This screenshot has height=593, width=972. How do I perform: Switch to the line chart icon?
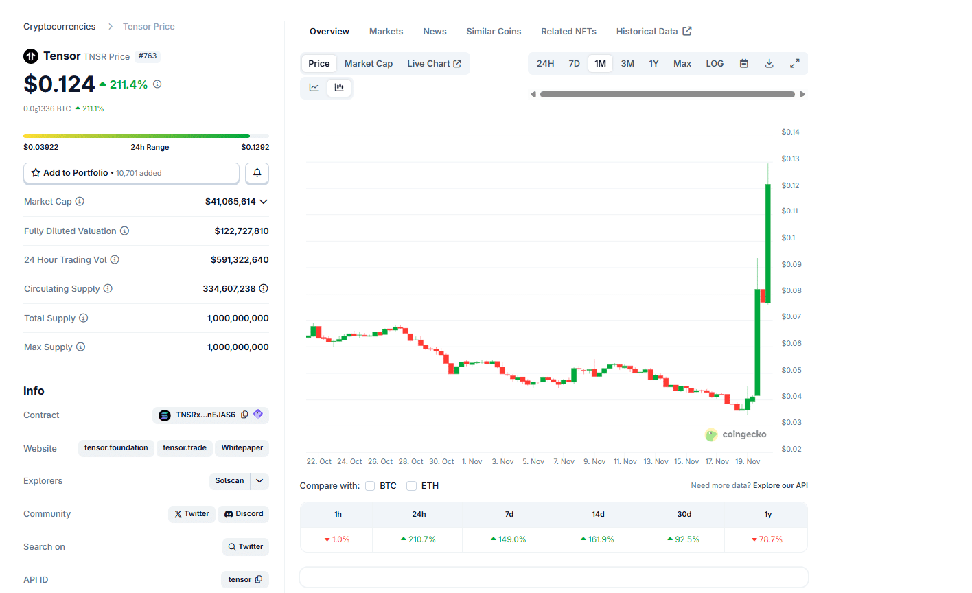tap(314, 88)
